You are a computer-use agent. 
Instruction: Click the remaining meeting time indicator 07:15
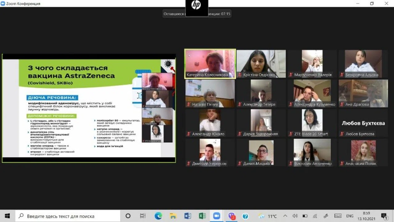click(x=197, y=14)
